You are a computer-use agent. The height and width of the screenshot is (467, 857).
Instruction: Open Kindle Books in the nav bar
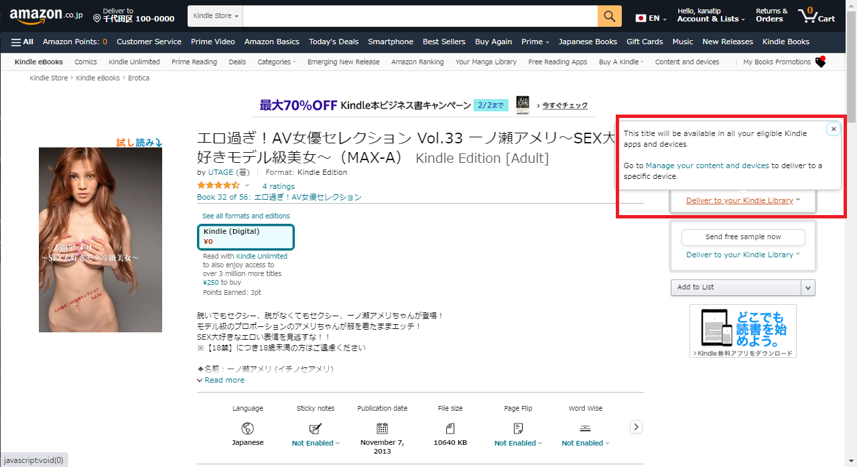pyautogui.click(x=786, y=42)
